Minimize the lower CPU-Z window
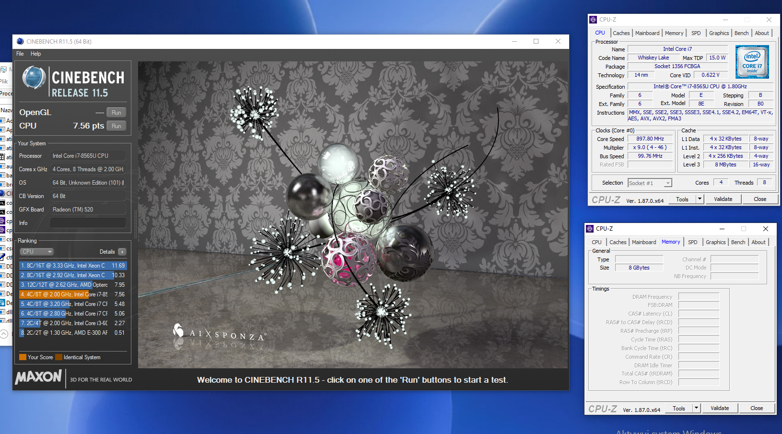 pyautogui.click(x=722, y=229)
